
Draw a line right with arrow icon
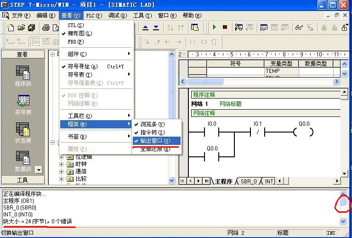(x=178, y=42)
